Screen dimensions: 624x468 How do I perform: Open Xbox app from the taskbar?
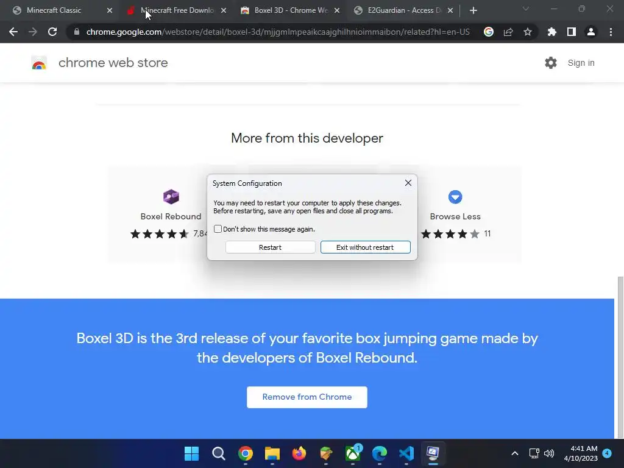(353, 453)
